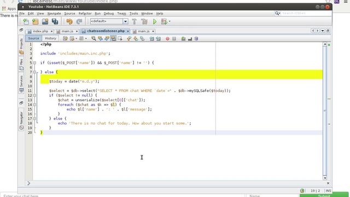Click the Find Selection magnifier icon
Viewport: 350px width, 197px height.
tap(94, 39)
